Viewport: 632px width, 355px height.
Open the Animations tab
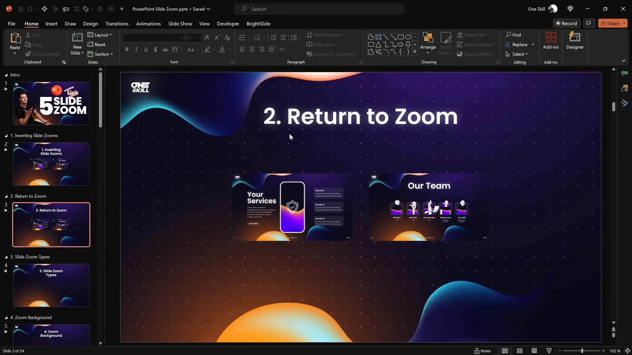[x=148, y=24]
